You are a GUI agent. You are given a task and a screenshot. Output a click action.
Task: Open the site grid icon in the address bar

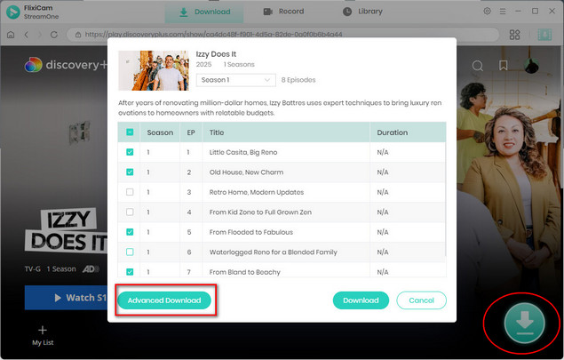click(515, 35)
